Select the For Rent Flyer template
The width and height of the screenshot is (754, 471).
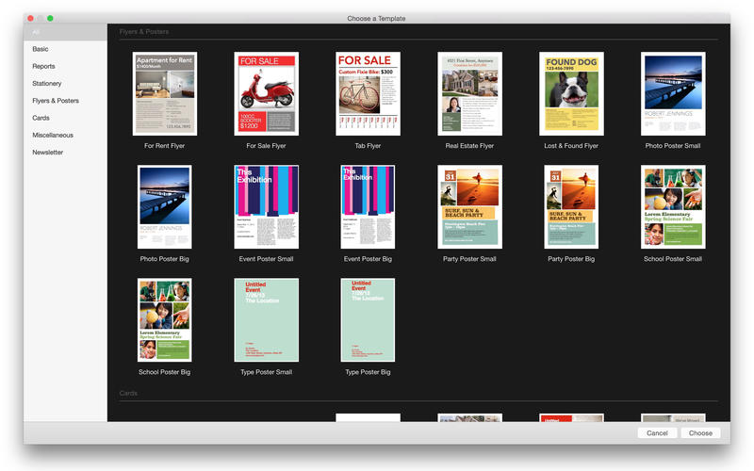click(165, 93)
